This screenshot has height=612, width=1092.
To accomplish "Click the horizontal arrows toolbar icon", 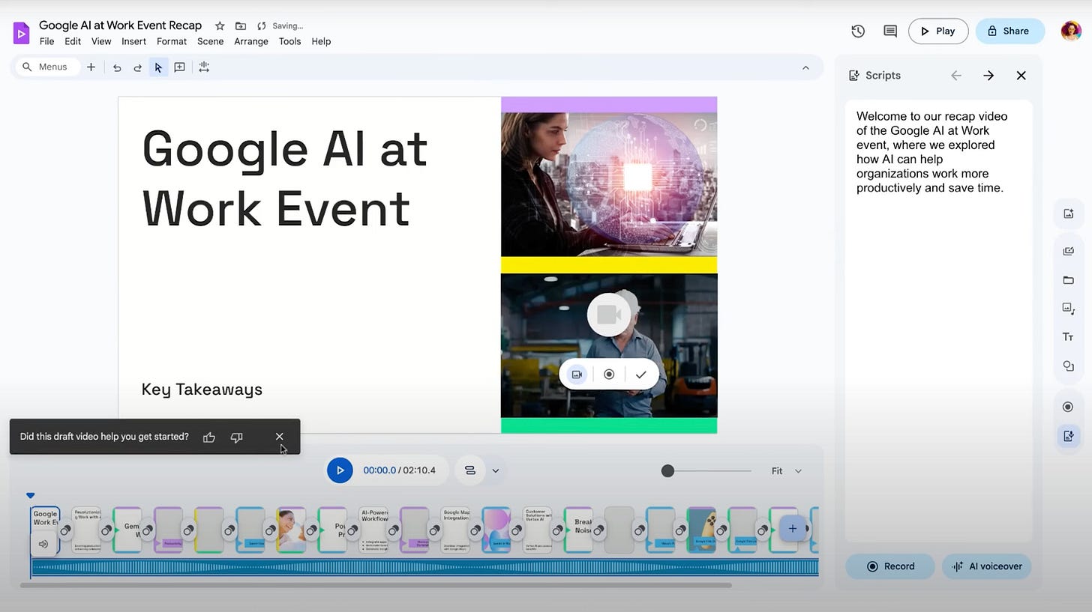I will point(204,67).
